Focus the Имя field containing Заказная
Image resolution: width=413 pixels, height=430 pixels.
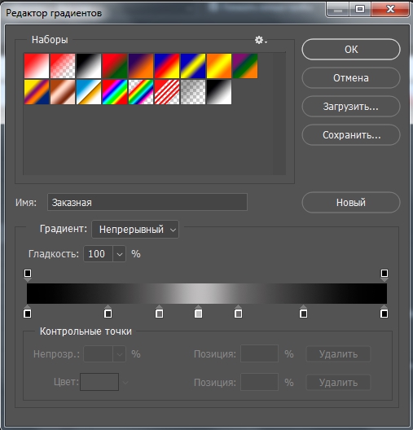pos(147,202)
